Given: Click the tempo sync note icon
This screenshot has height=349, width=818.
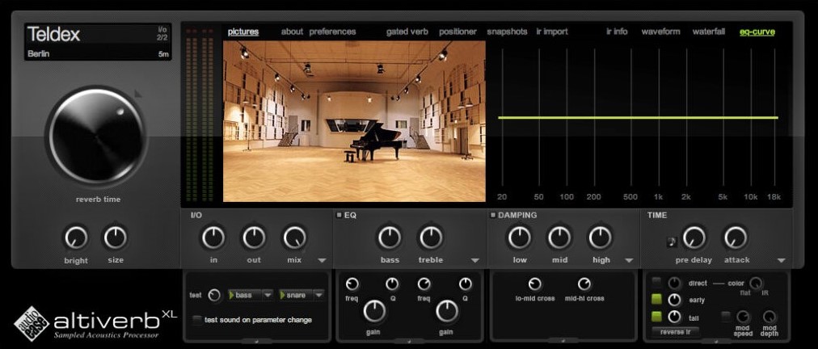Looking at the screenshot, I should click(671, 241).
